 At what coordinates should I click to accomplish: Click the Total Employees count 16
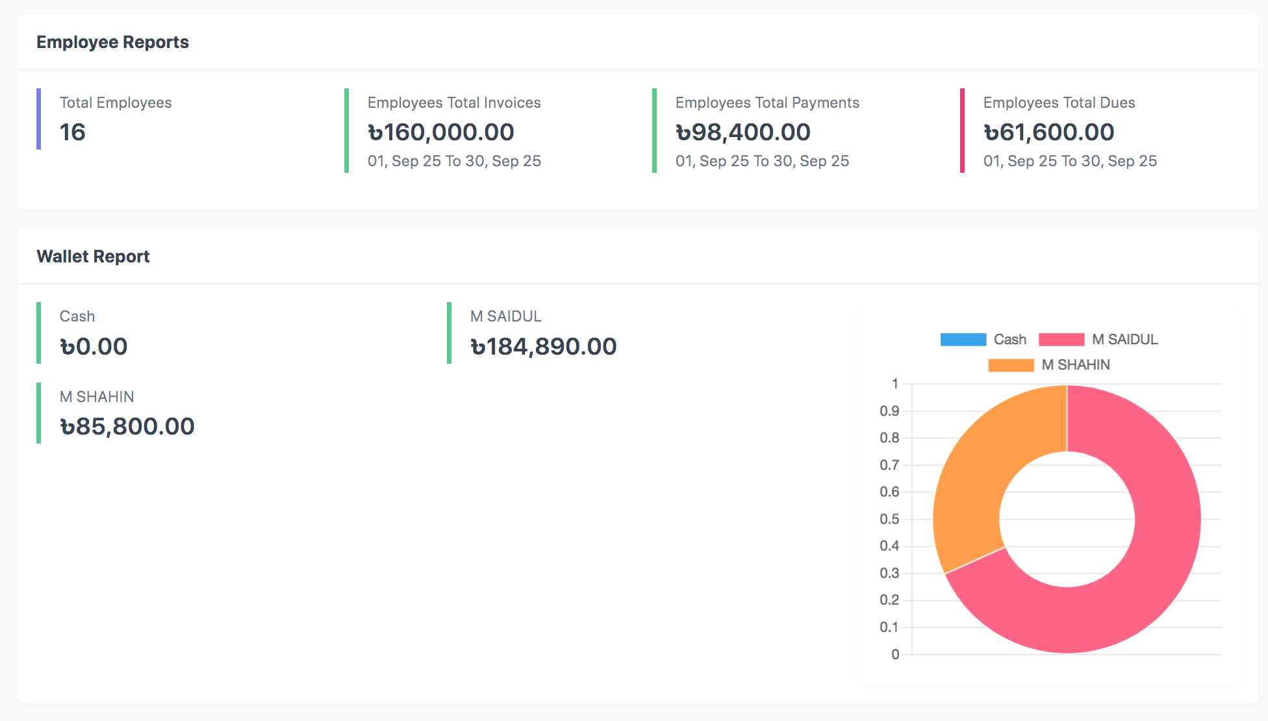73,133
